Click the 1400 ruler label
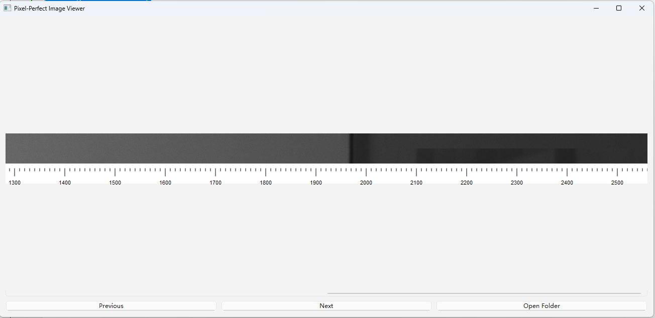This screenshot has width=655, height=318. 65,183
